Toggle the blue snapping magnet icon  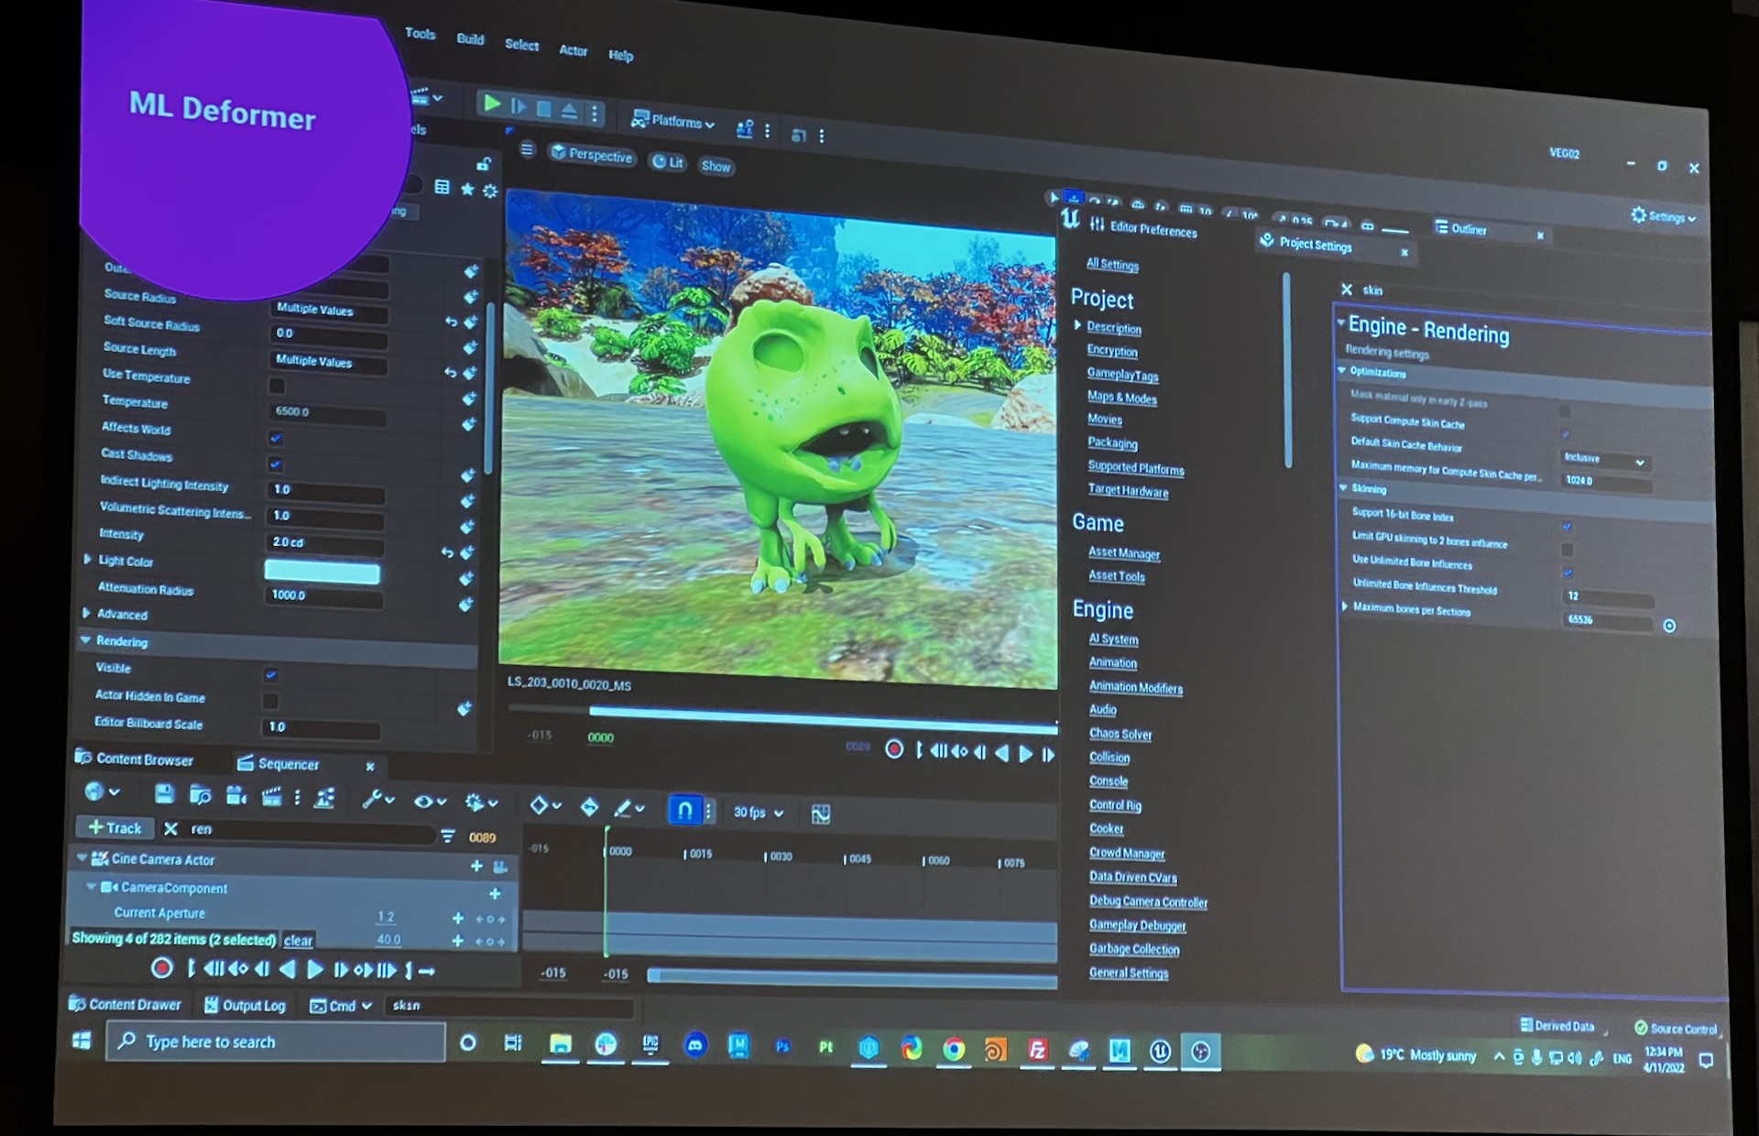pos(684,810)
